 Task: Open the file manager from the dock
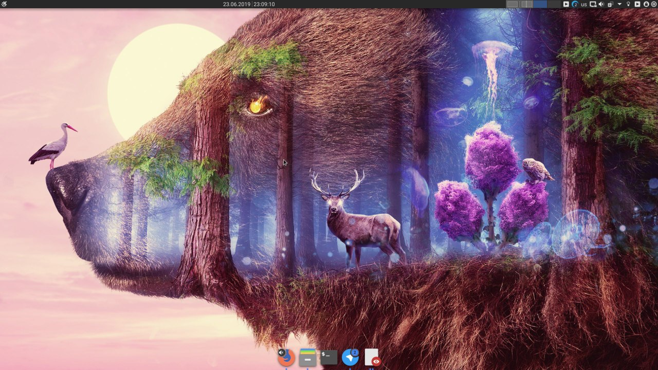pyautogui.click(x=307, y=357)
